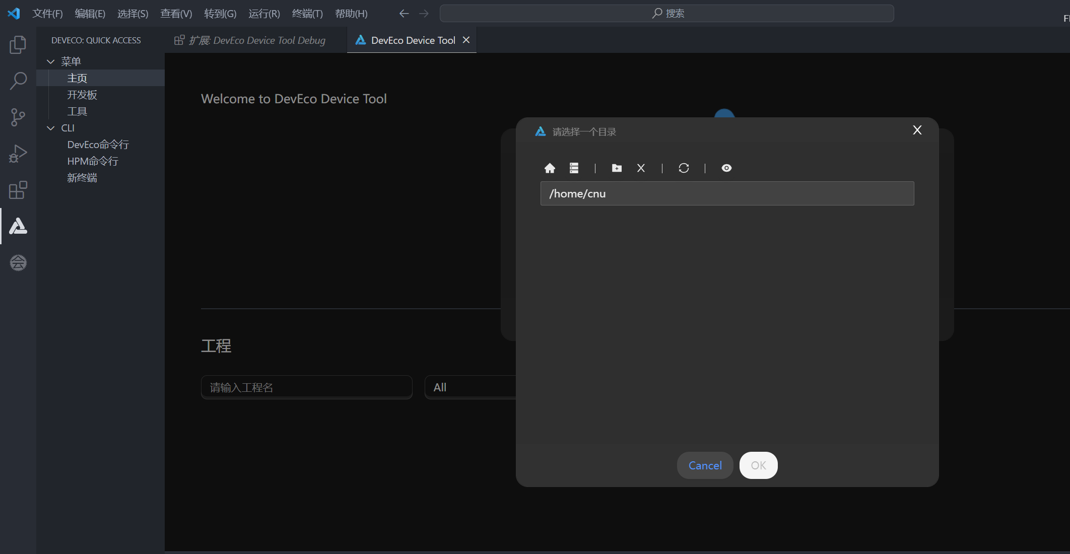Click the DEVECO: QUICK ACCESS panel title
The image size is (1070, 554).
coord(96,40)
